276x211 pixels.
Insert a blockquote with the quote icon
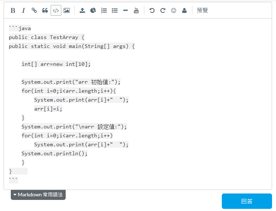click(x=45, y=10)
